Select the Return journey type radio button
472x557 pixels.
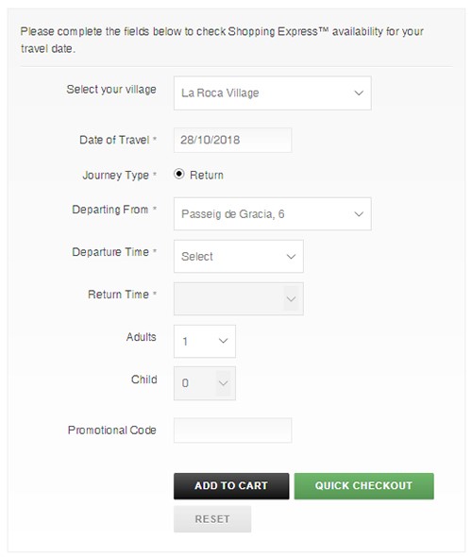click(x=179, y=174)
